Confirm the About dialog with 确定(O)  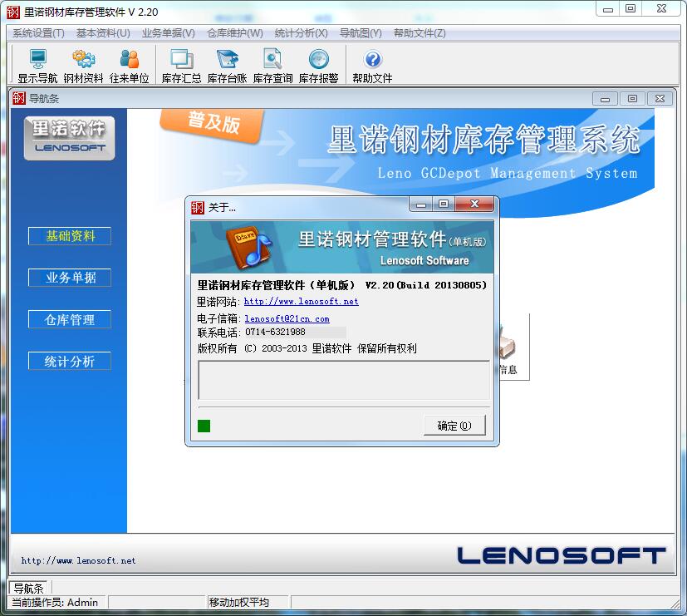(x=454, y=426)
